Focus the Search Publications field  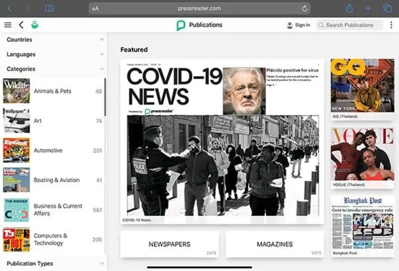[349, 25]
